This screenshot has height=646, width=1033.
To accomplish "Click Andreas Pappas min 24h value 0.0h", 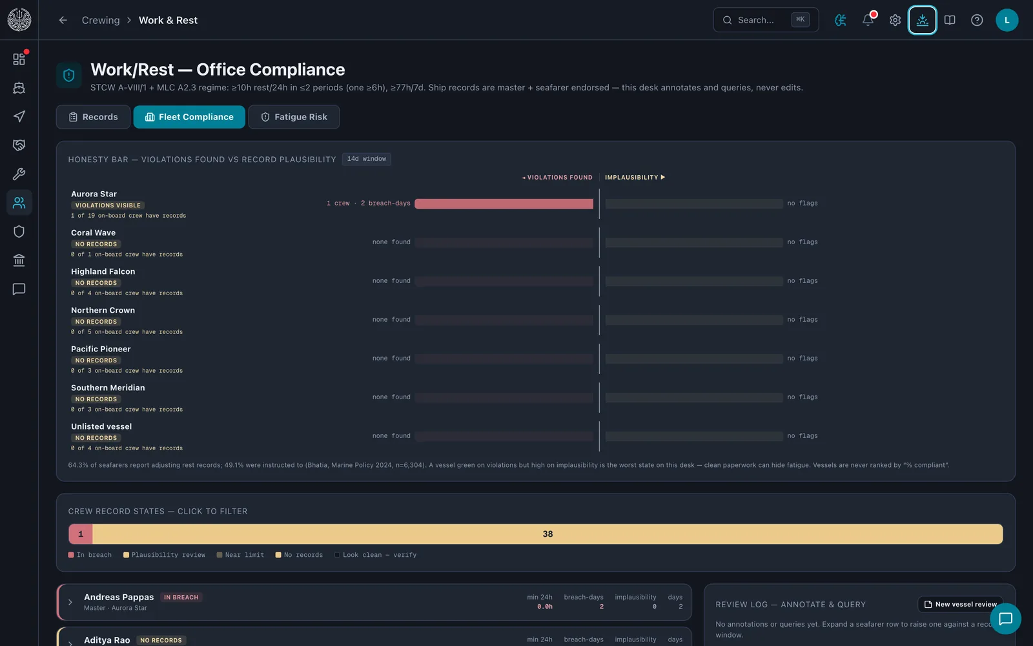I will (x=544, y=607).
